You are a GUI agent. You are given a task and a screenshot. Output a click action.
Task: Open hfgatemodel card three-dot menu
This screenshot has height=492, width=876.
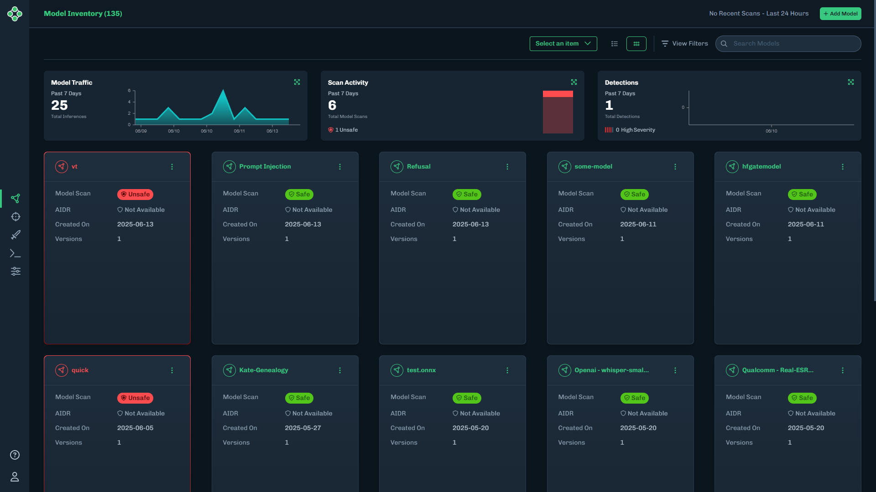[x=843, y=167]
